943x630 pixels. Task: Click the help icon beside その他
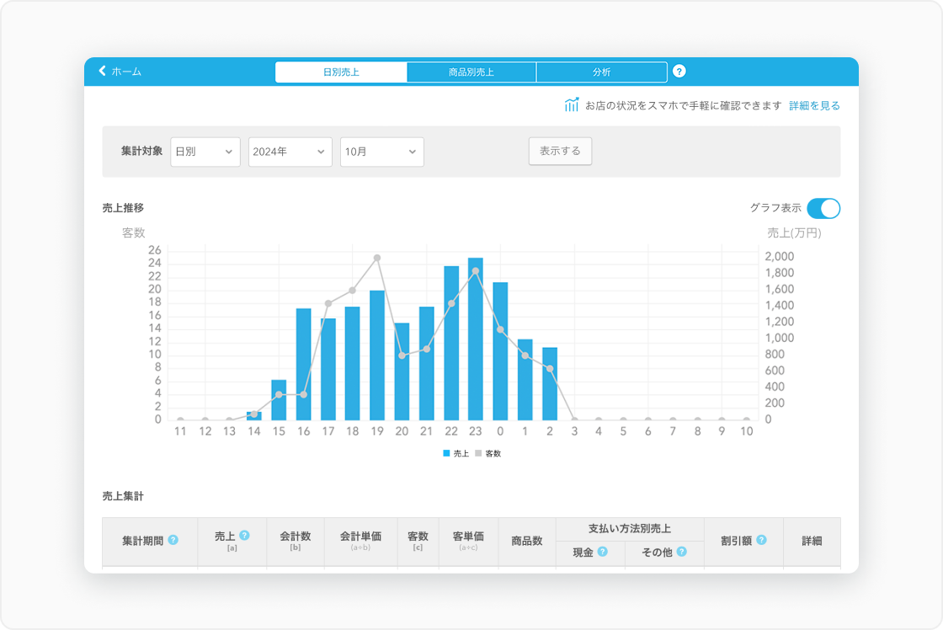(x=681, y=553)
